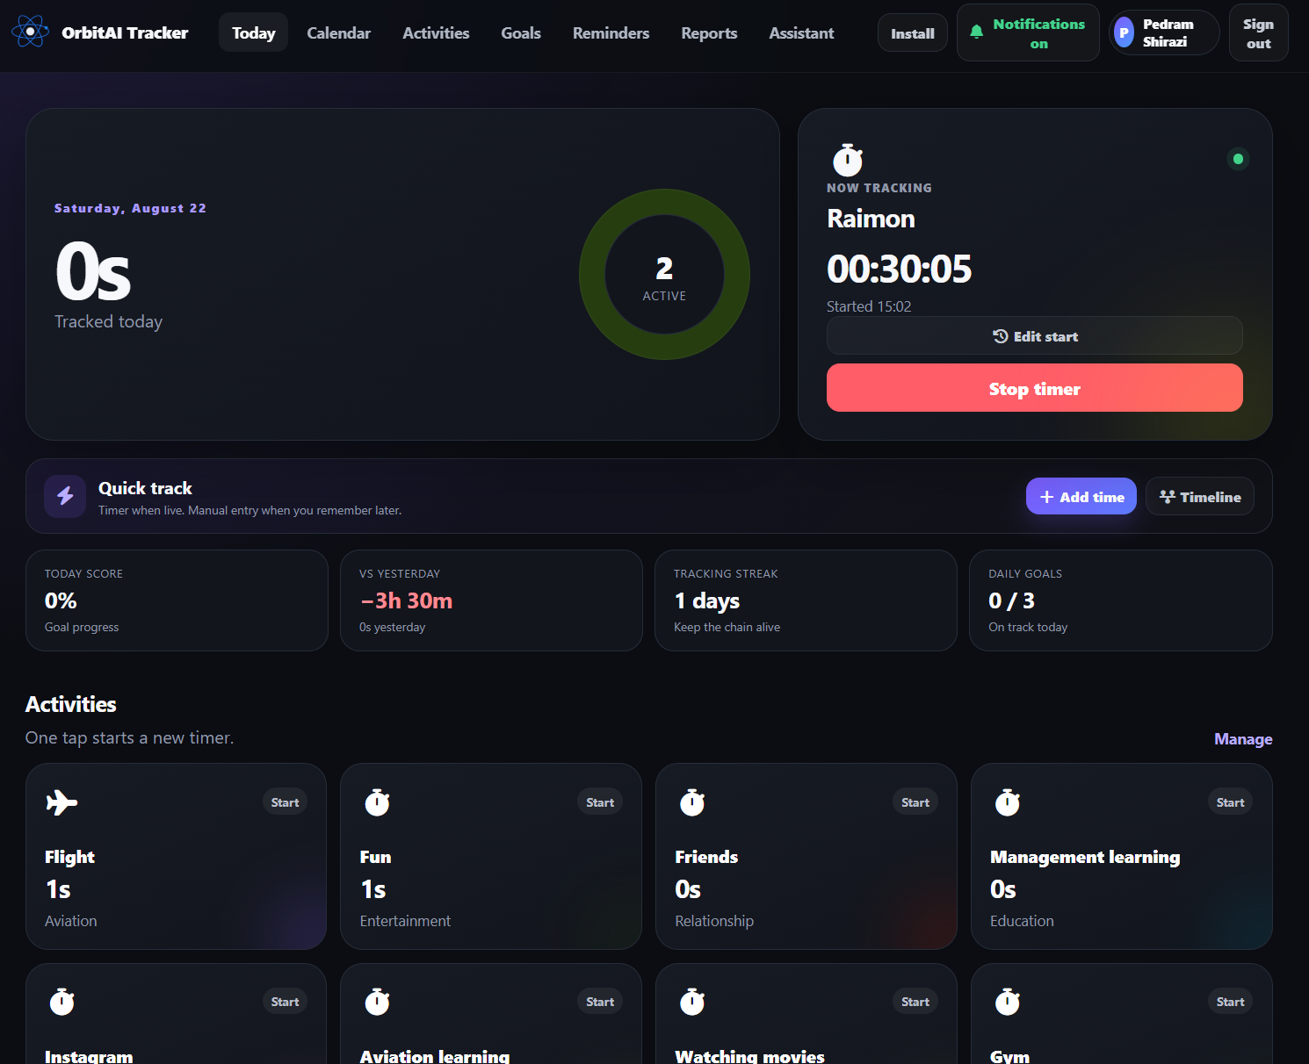Viewport: 1309px width, 1064px height.
Task: Open the Assistant tab
Action: [x=801, y=32]
